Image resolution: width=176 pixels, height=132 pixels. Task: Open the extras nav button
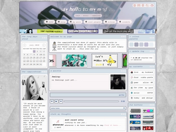[x=110, y=22]
